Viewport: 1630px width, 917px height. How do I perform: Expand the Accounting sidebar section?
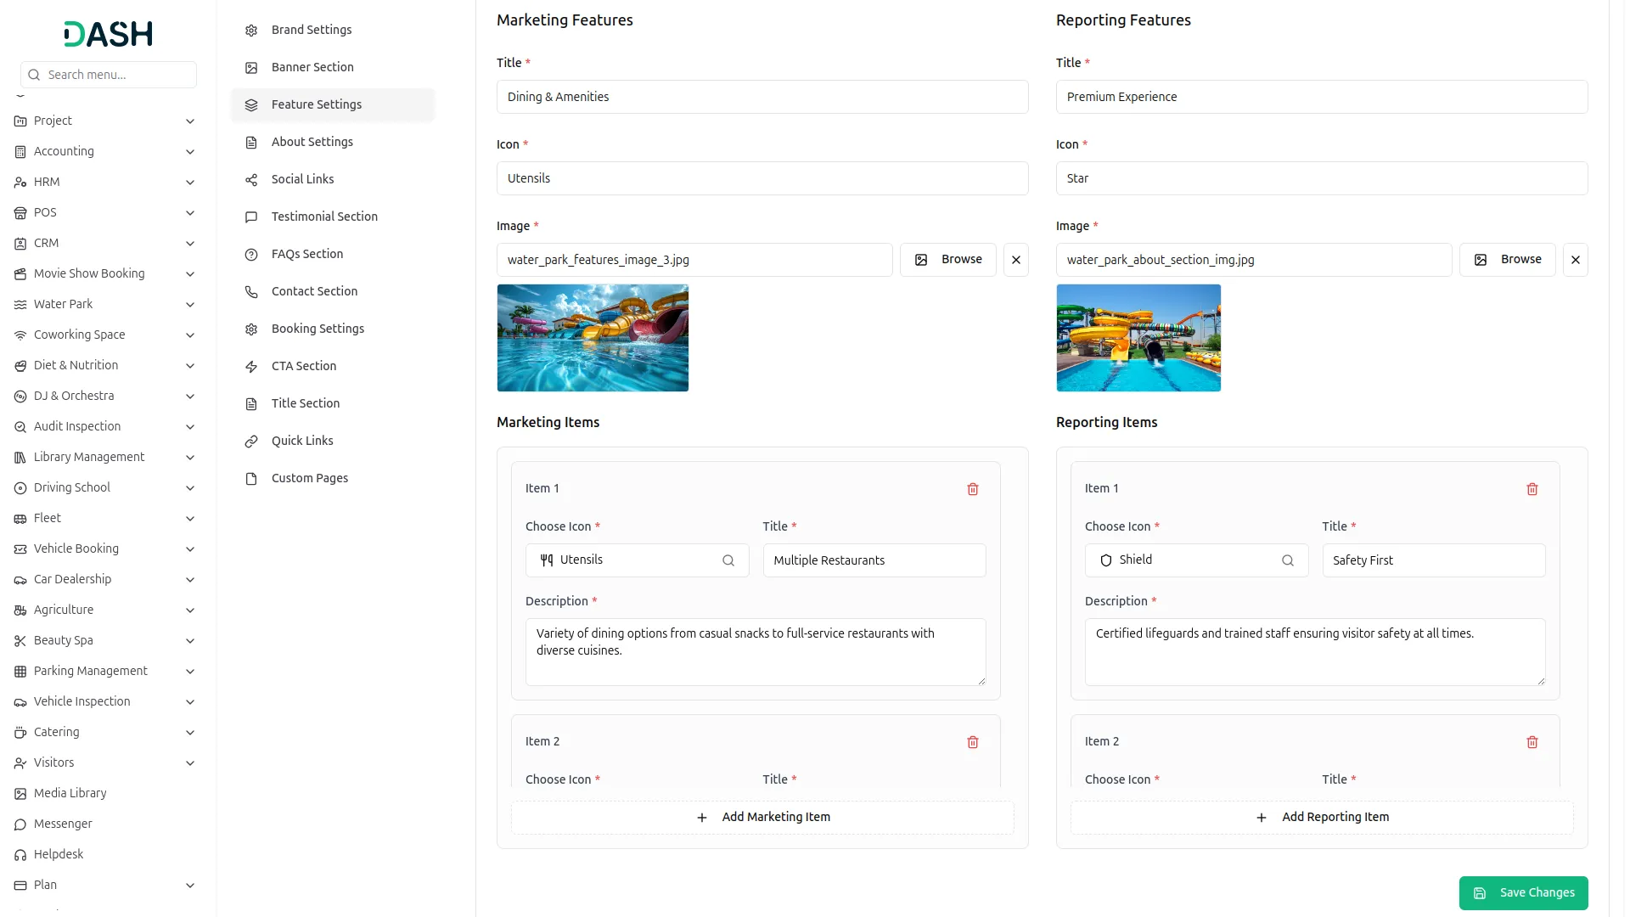click(190, 152)
